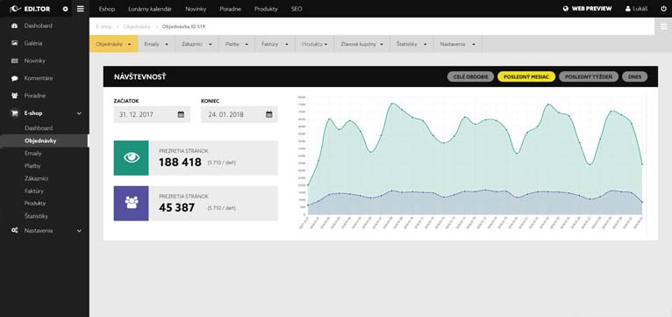This screenshot has height=317, width=672.
Task: Select Emaily in sidebar submenu
Action: [x=33, y=153]
